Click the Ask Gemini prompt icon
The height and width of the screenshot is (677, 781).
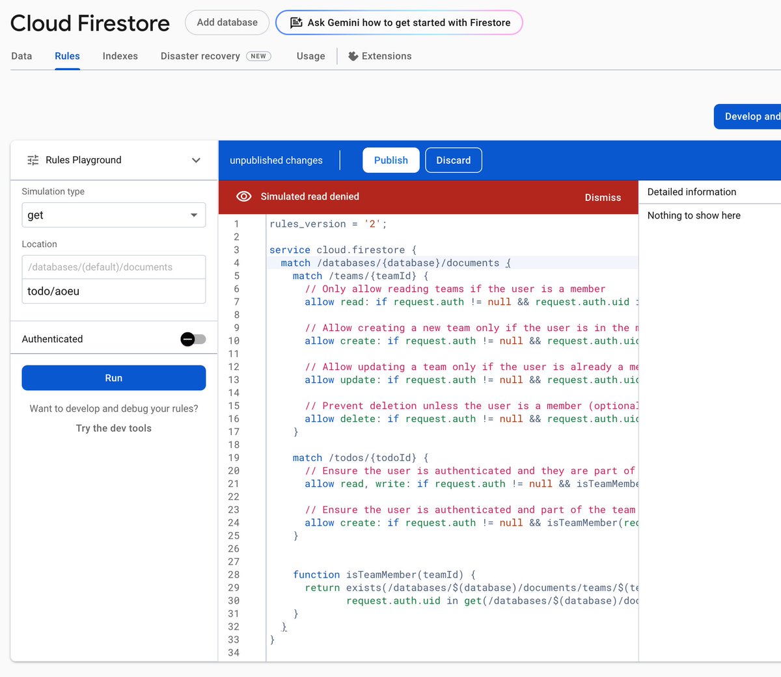click(297, 22)
